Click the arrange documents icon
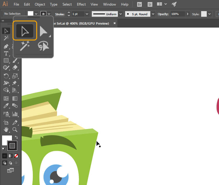This screenshot has height=185, width=219. 160,4
